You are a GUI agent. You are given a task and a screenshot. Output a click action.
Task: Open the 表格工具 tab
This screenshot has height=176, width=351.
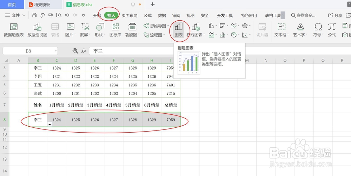coord(273,15)
